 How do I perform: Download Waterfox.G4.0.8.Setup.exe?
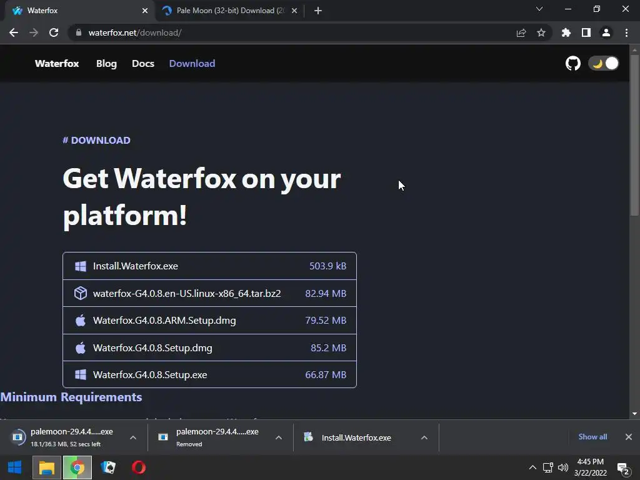coord(209,375)
